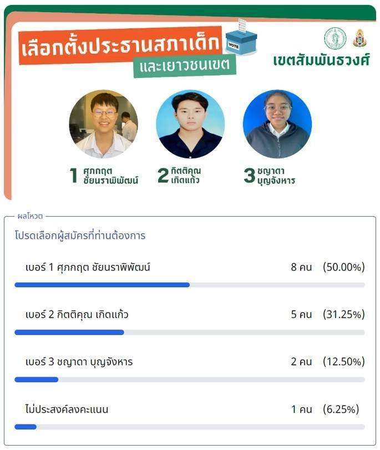Viewport: 380px width, 450px height.
Task: Click the large number 3 beside ชญาดา
Action: click(249, 176)
